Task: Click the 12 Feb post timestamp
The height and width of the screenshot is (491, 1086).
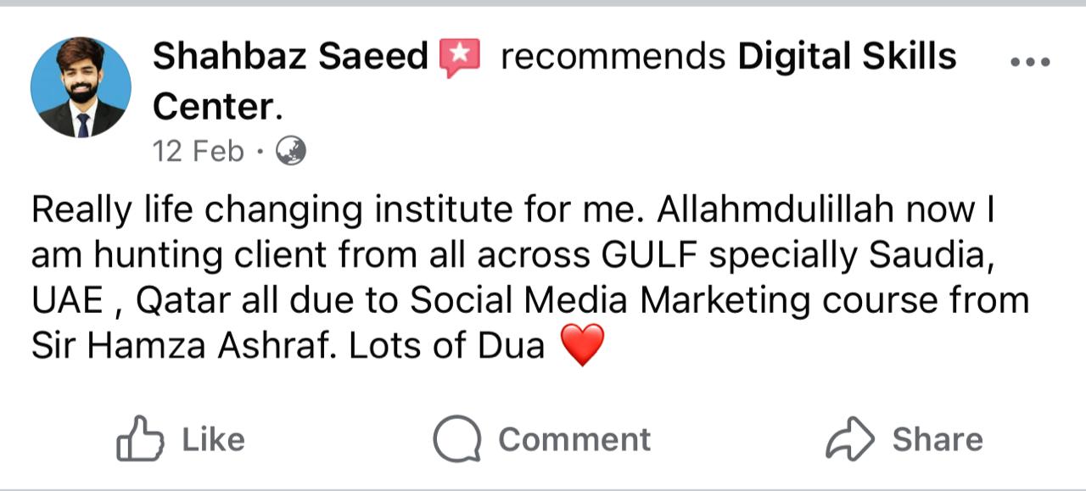Action: tap(198, 152)
